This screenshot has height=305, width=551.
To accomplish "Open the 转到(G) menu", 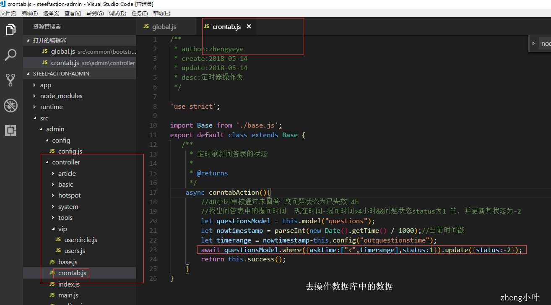I will click(x=95, y=13).
